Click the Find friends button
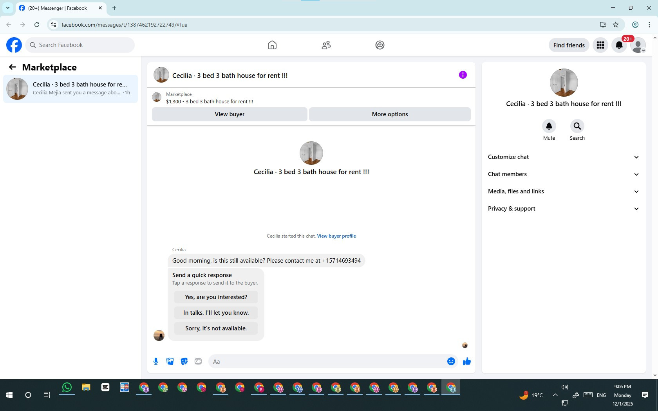 pos(569,45)
